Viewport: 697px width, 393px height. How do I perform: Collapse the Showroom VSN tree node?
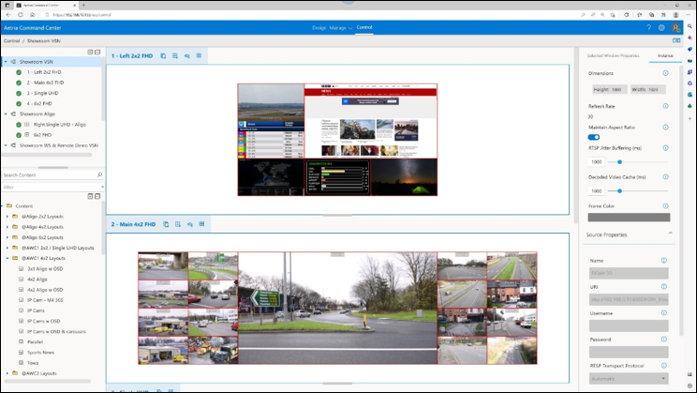click(x=6, y=61)
